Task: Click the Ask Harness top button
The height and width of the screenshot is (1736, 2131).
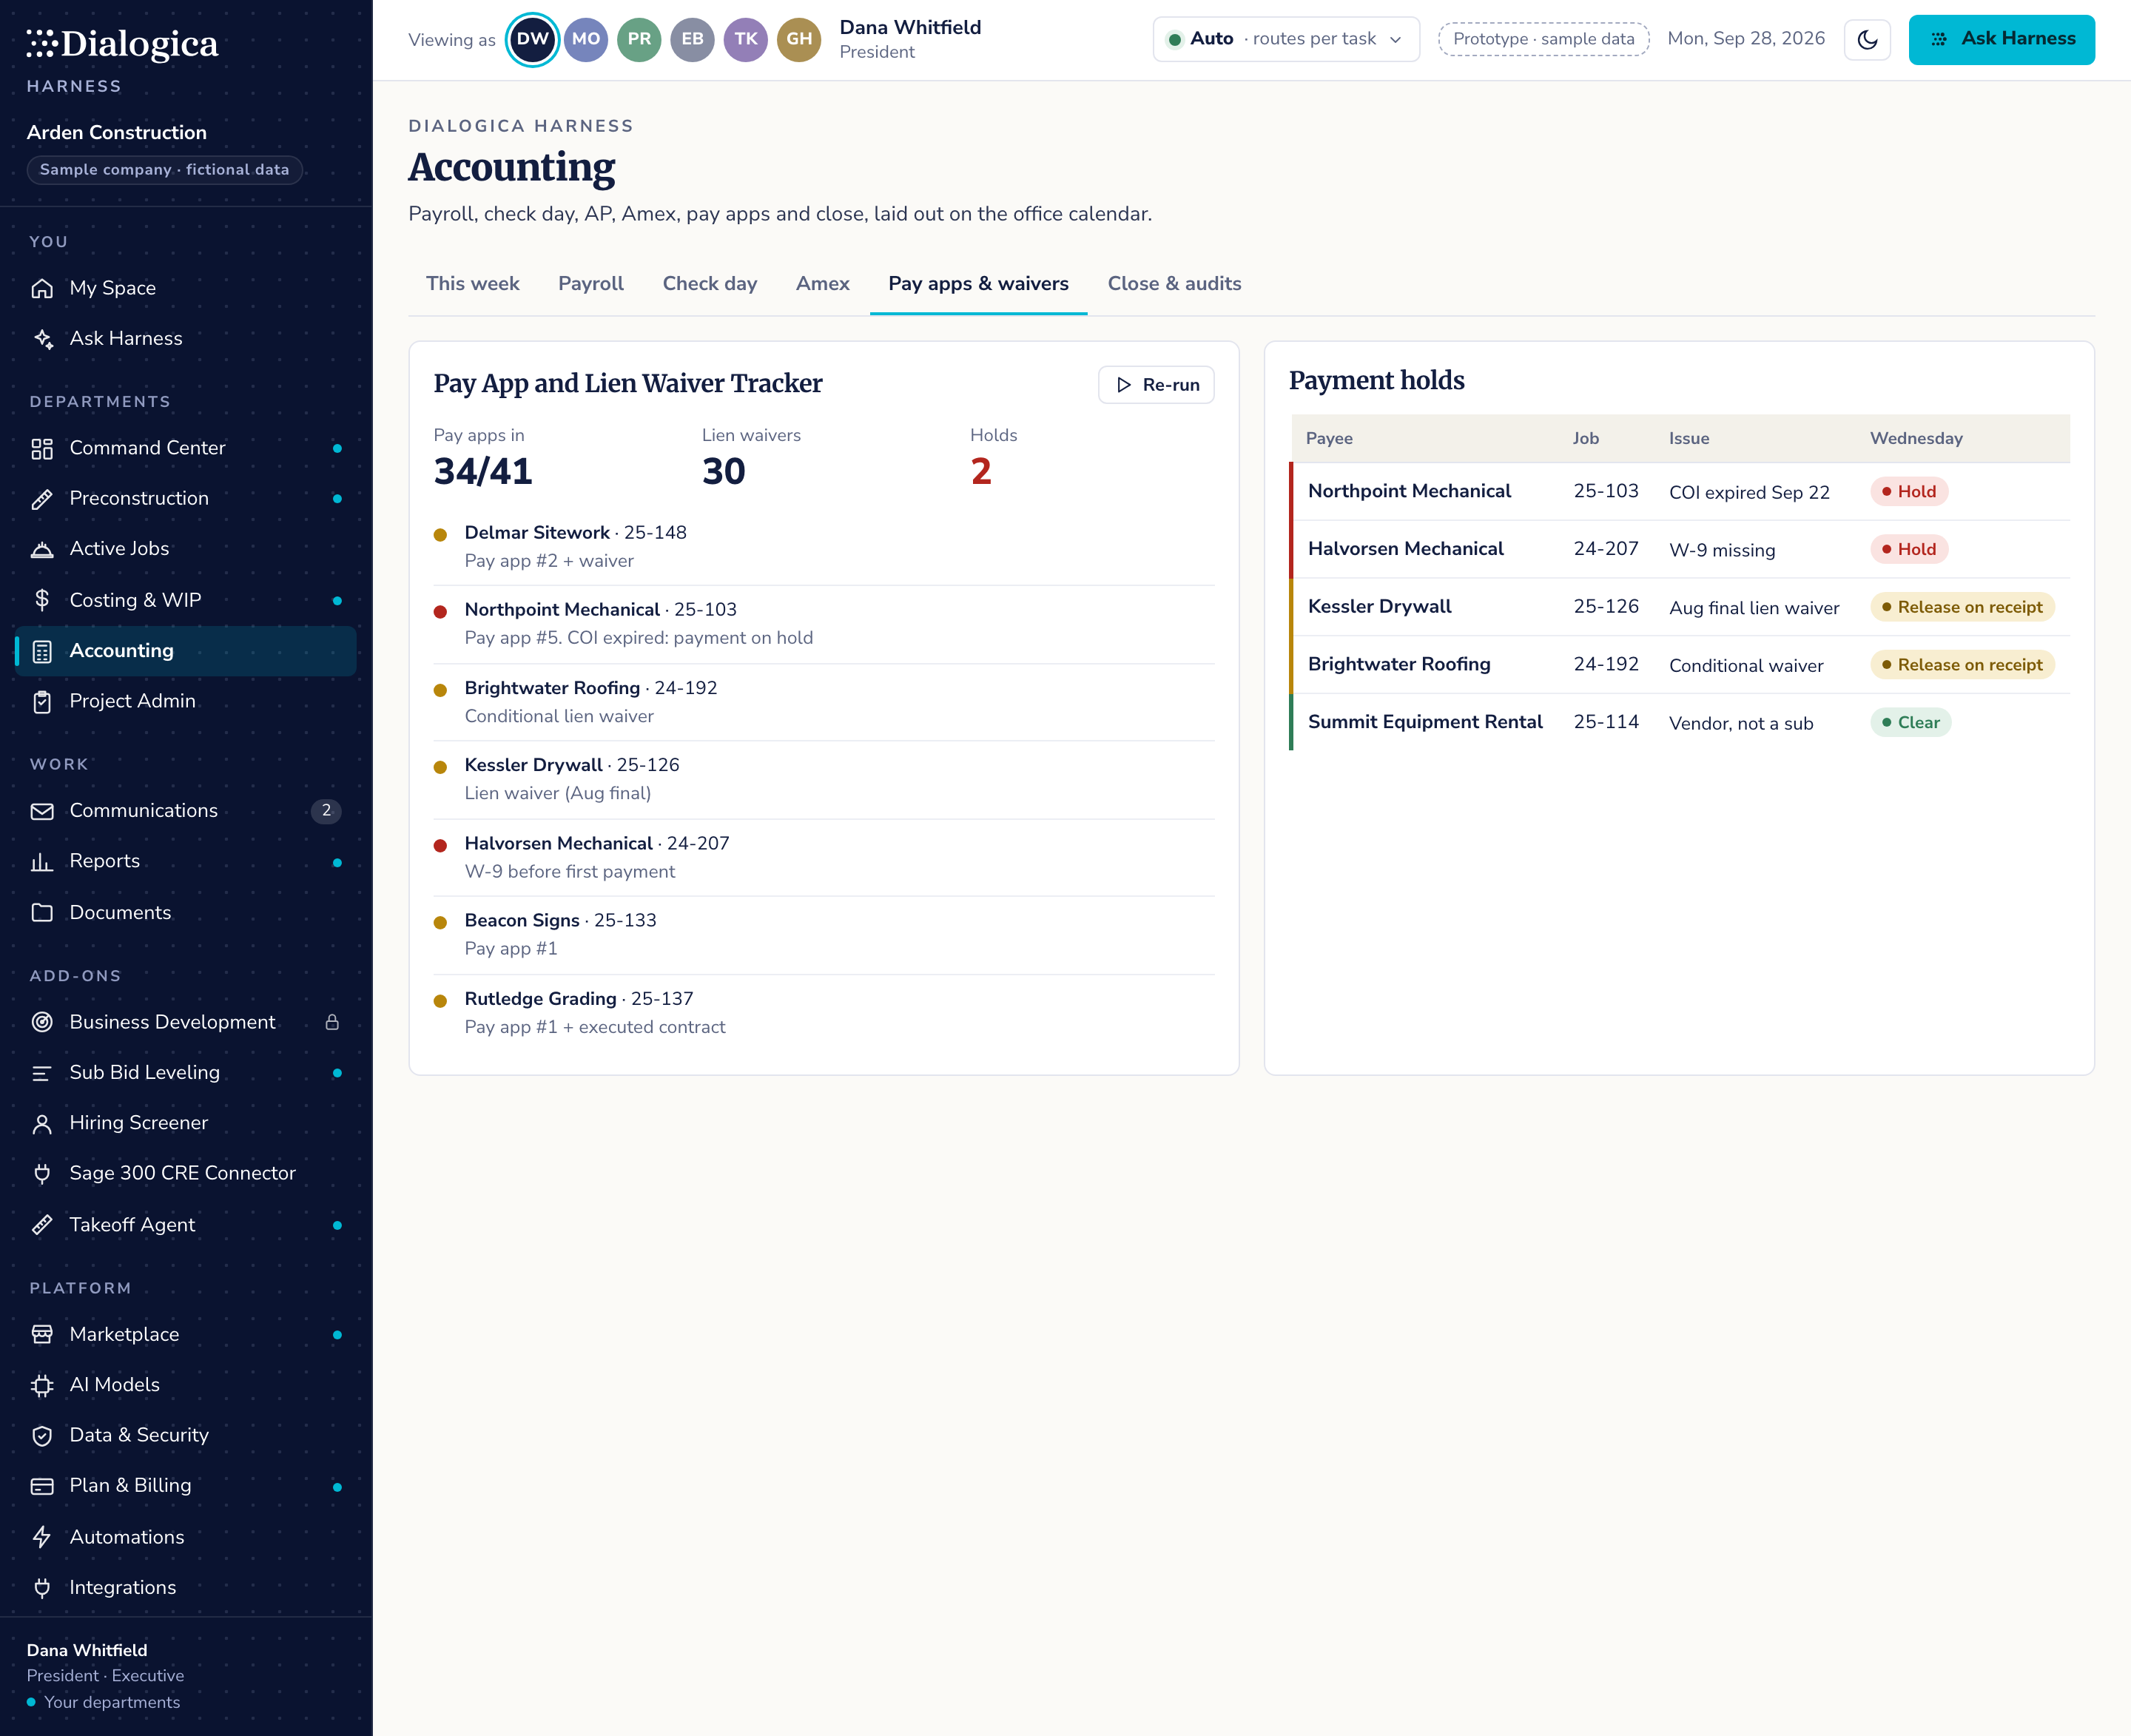Action: [x=2001, y=40]
